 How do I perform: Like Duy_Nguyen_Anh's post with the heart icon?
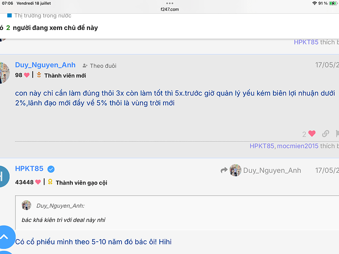(312, 134)
